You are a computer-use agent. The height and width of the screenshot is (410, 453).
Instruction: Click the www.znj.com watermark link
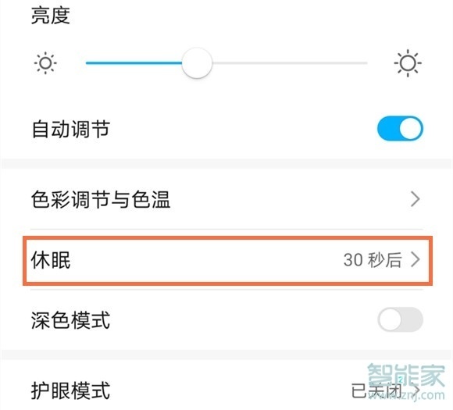tap(407, 394)
